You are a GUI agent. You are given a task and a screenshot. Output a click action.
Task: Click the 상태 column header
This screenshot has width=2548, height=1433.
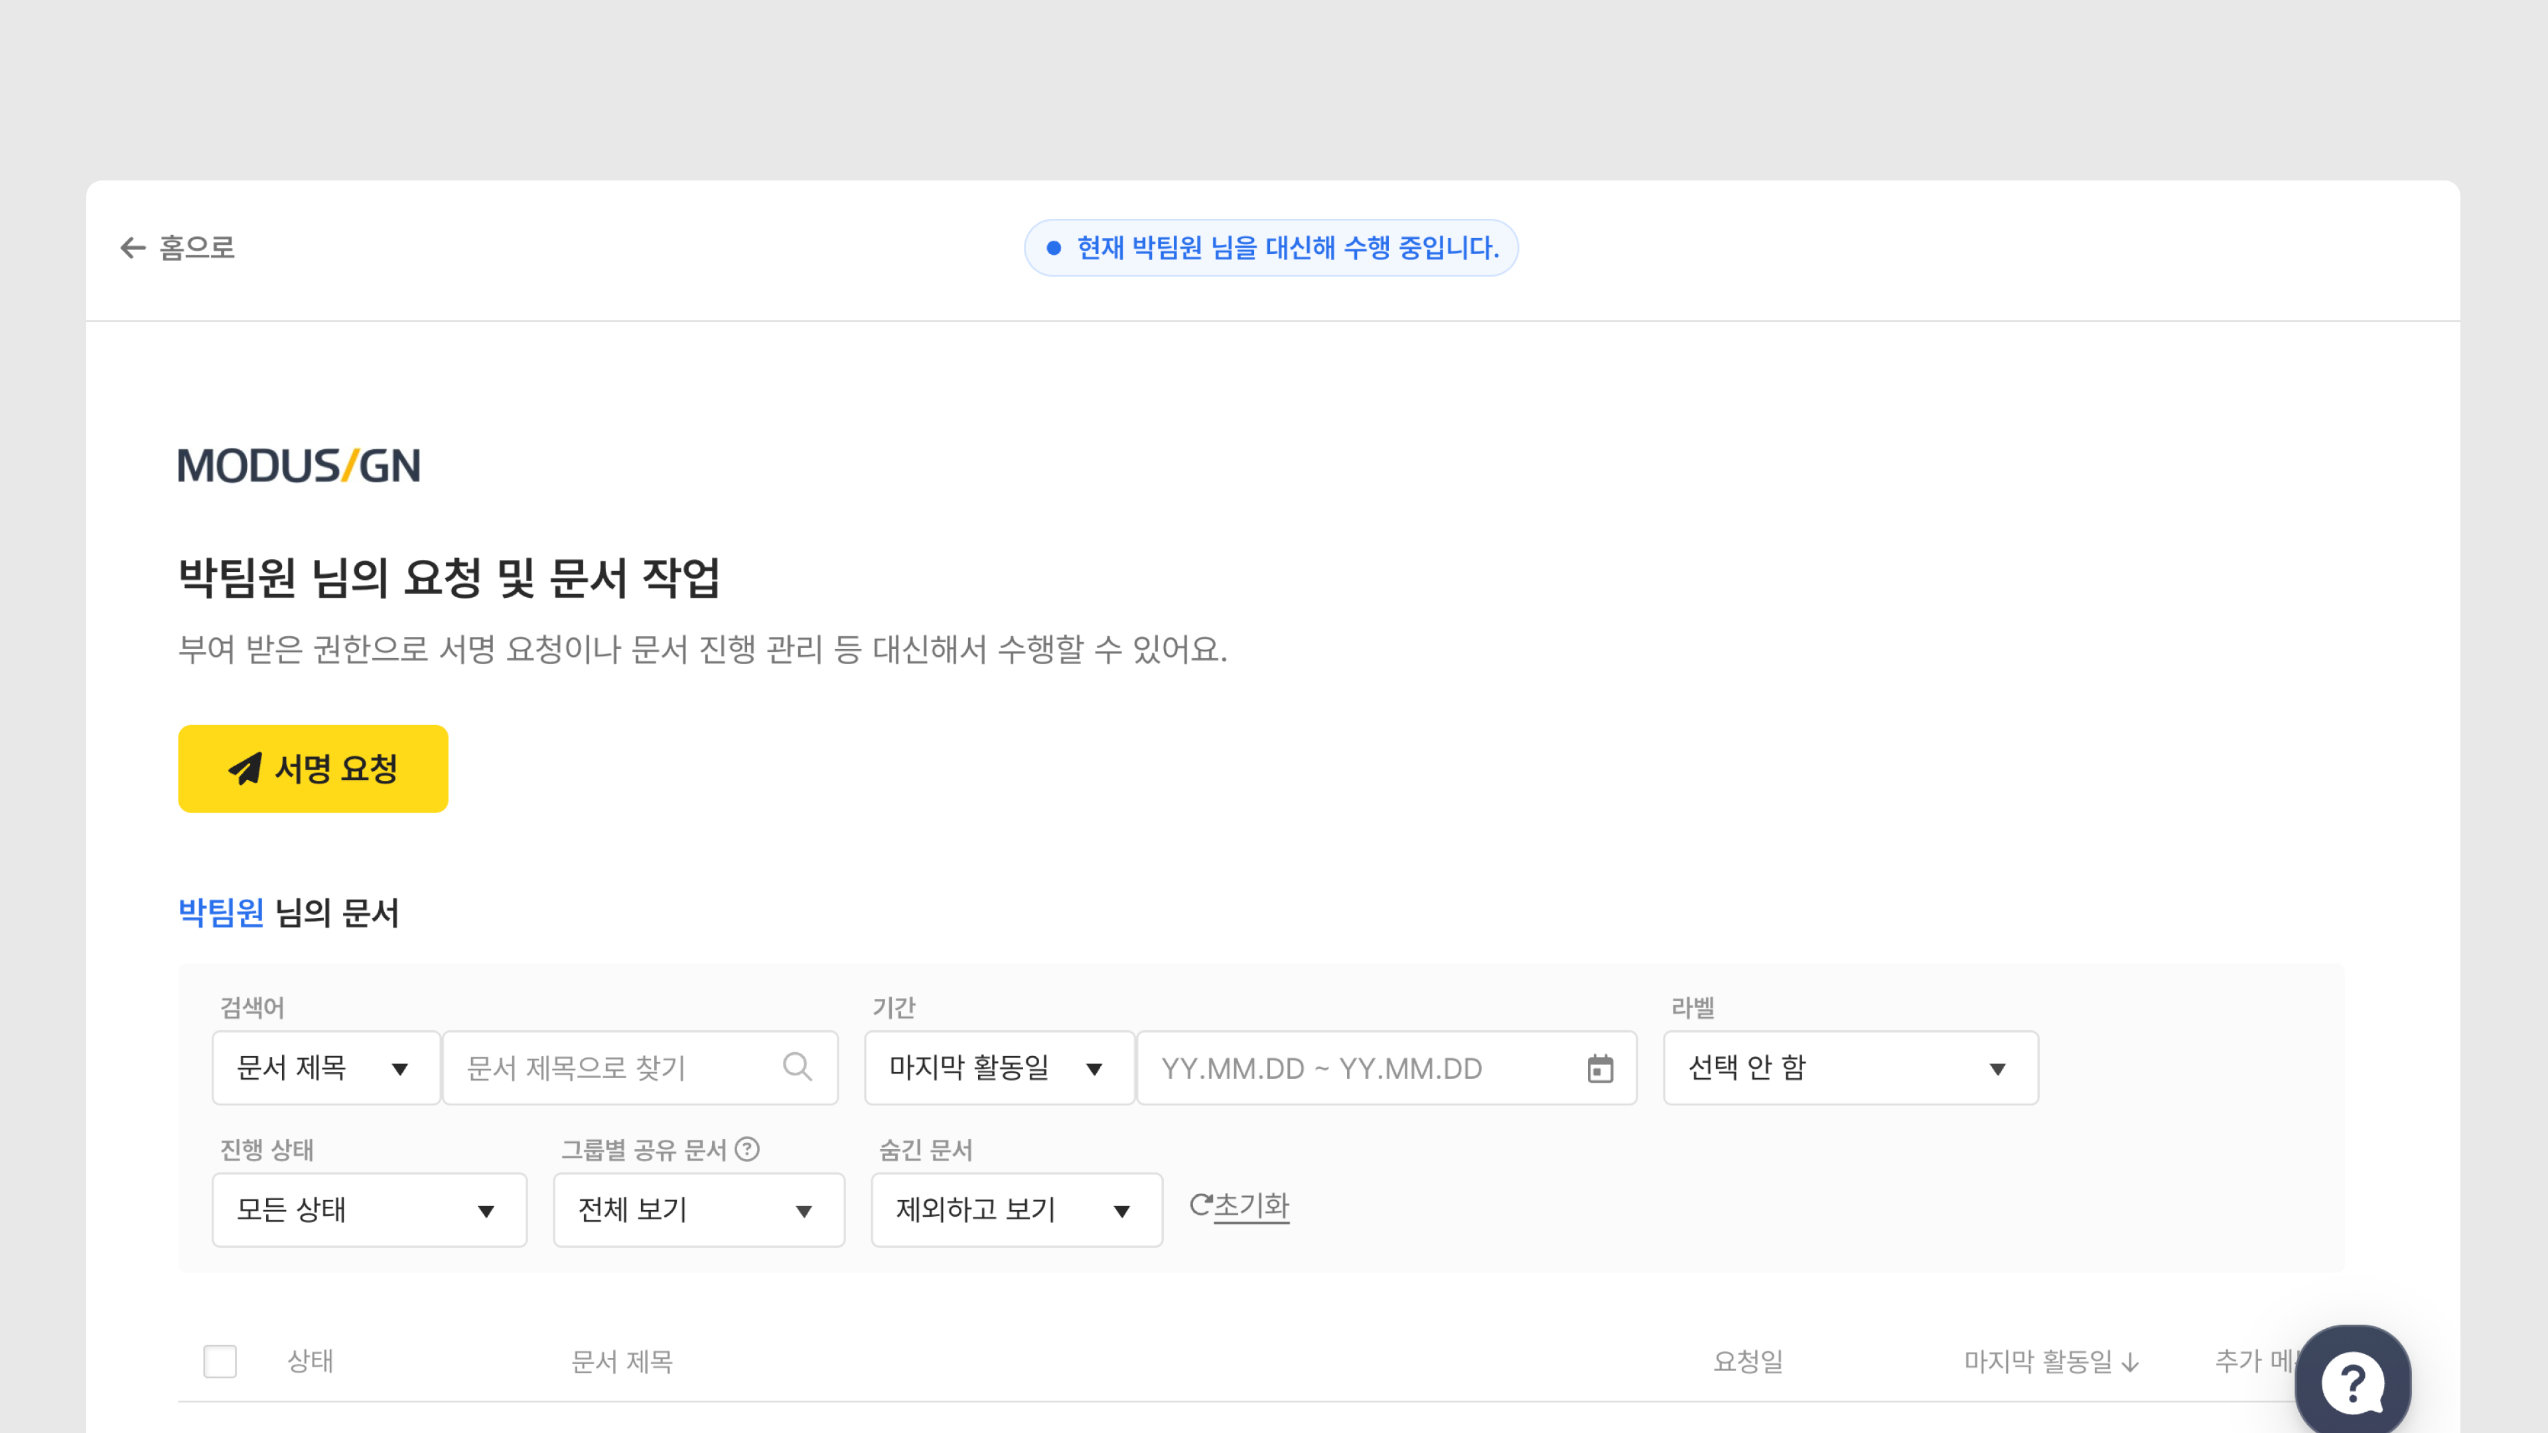[310, 1361]
